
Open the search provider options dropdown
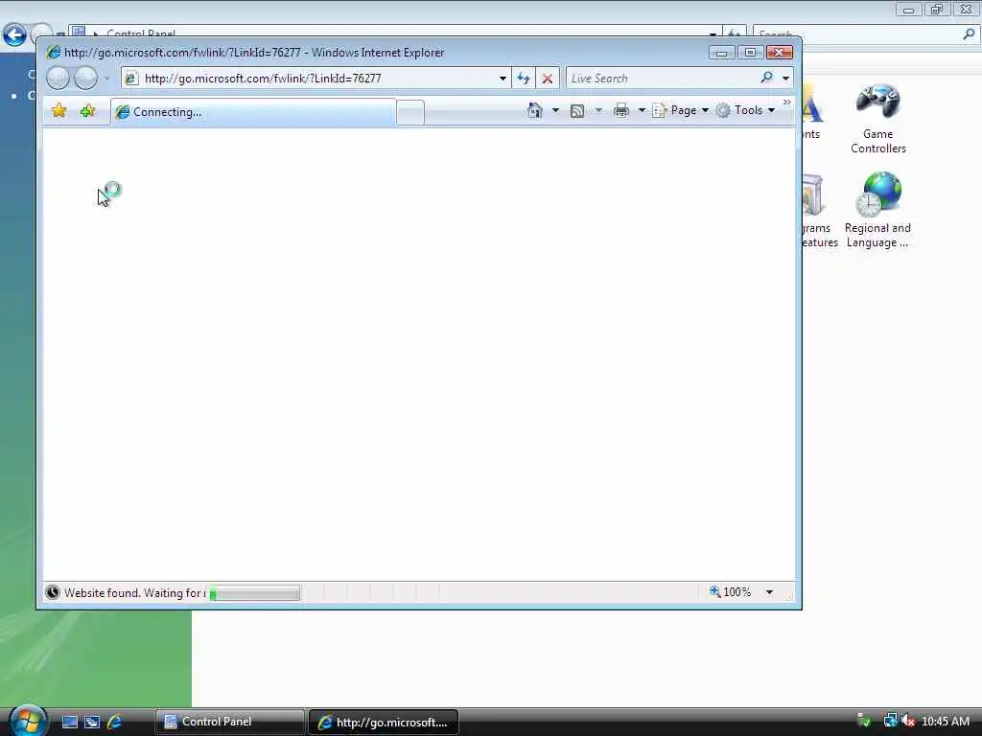click(x=785, y=79)
